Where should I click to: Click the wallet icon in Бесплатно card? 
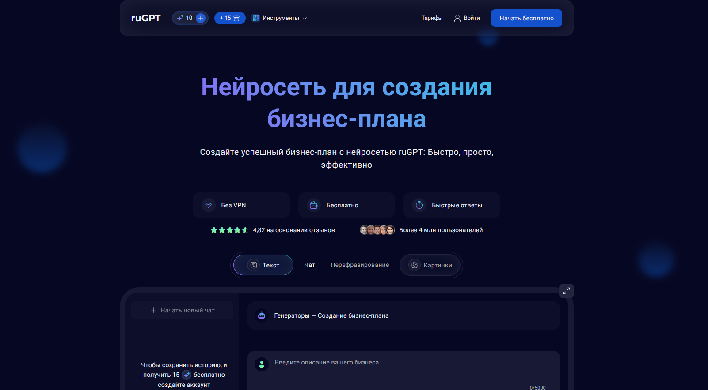tap(314, 205)
